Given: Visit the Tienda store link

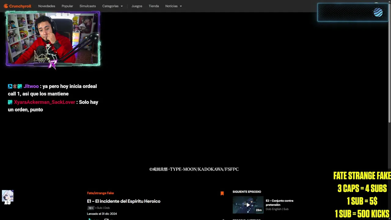Looking at the screenshot, I should (154, 6).
